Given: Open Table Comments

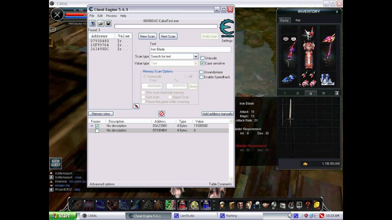Looking at the screenshot, I should (220, 184).
